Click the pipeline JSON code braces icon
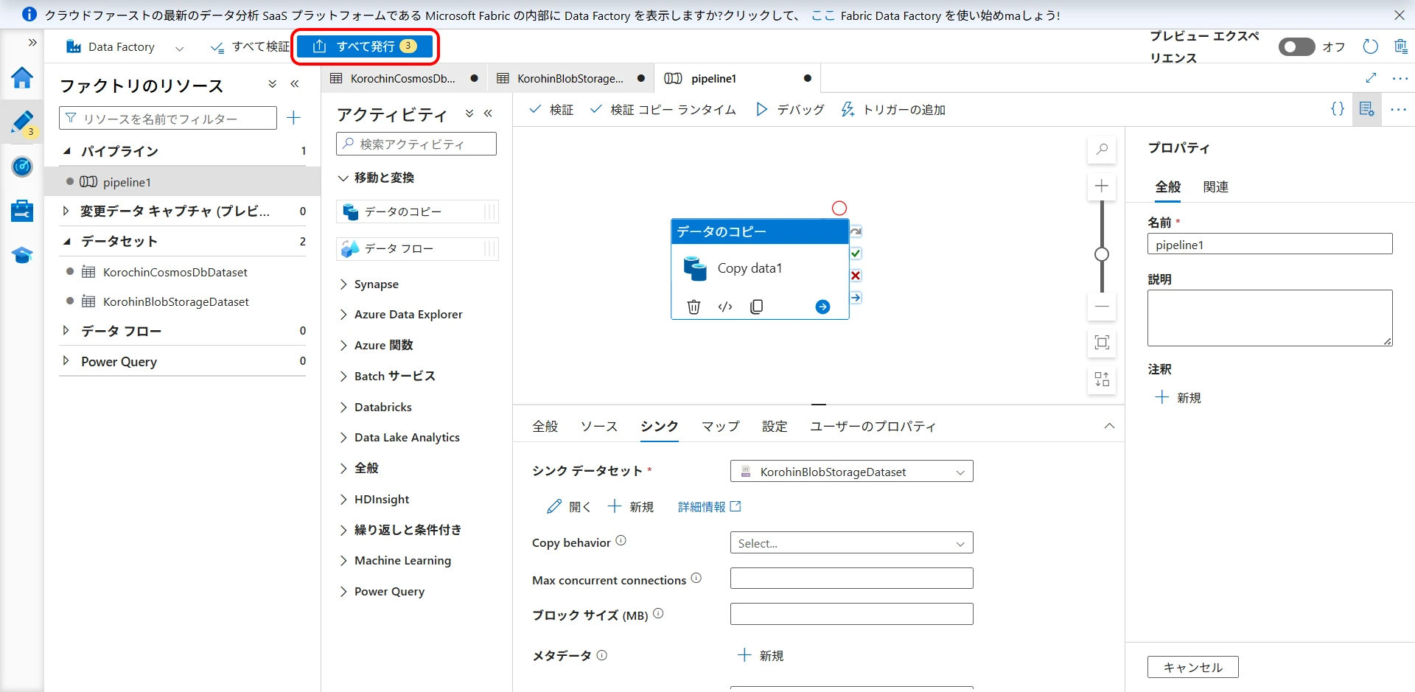This screenshot has width=1415, height=692. click(x=1337, y=109)
